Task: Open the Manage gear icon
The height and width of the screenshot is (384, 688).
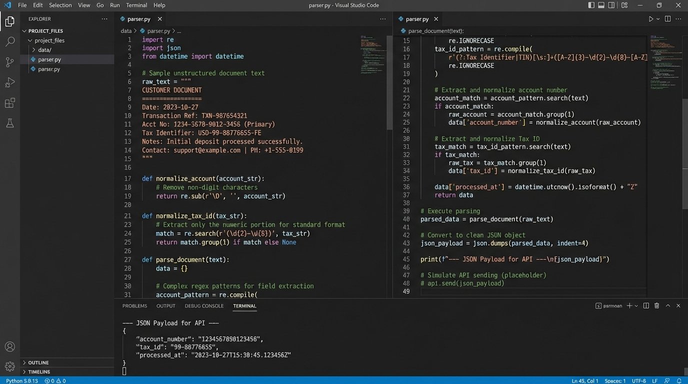Action: [9, 366]
